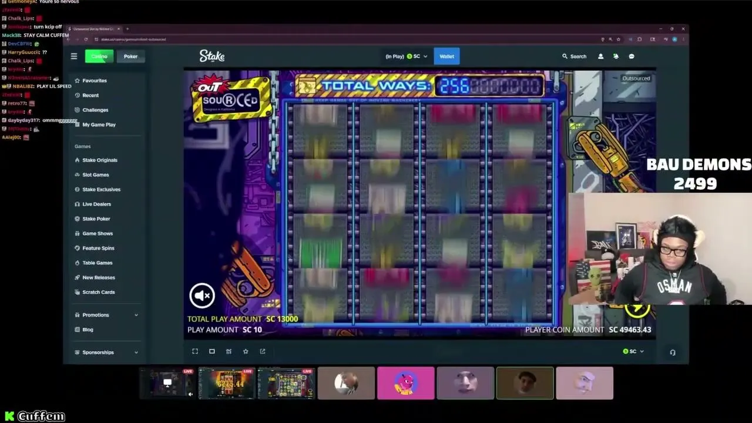Open the Wallet
The image size is (752, 423).
pyautogui.click(x=446, y=56)
